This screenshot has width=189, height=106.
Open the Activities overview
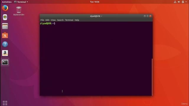pos(6,2)
